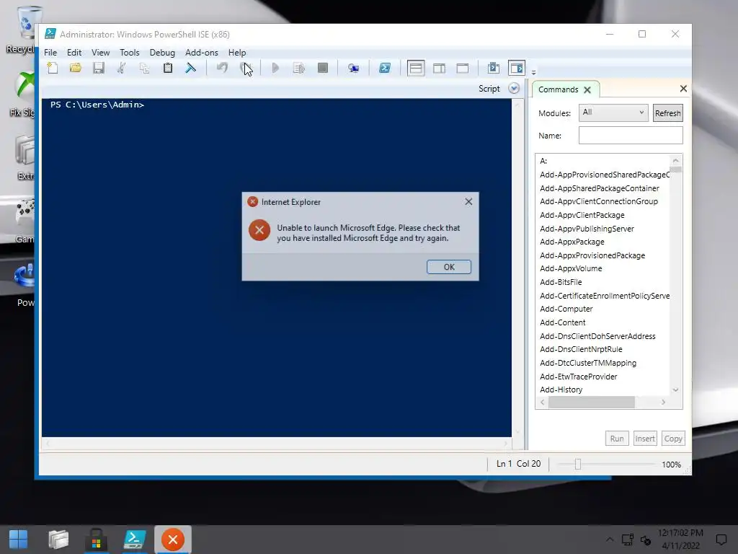
Task: Open the toolbar overflow options arrow
Action: (x=534, y=73)
